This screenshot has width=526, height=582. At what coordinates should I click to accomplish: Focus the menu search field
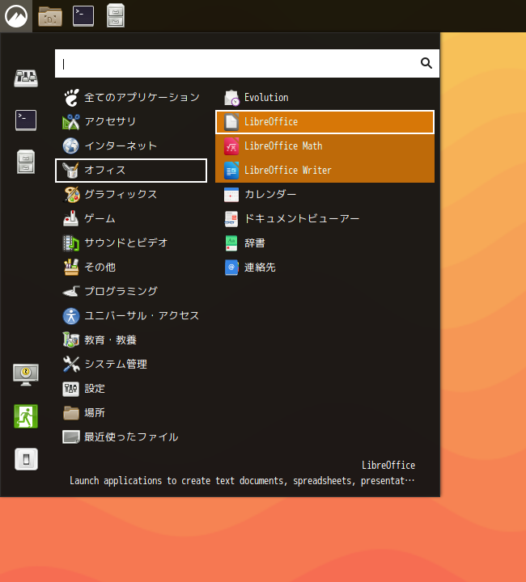247,64
